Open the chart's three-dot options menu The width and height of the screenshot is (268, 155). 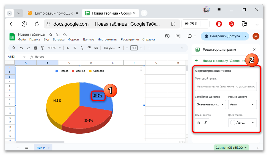141,69
